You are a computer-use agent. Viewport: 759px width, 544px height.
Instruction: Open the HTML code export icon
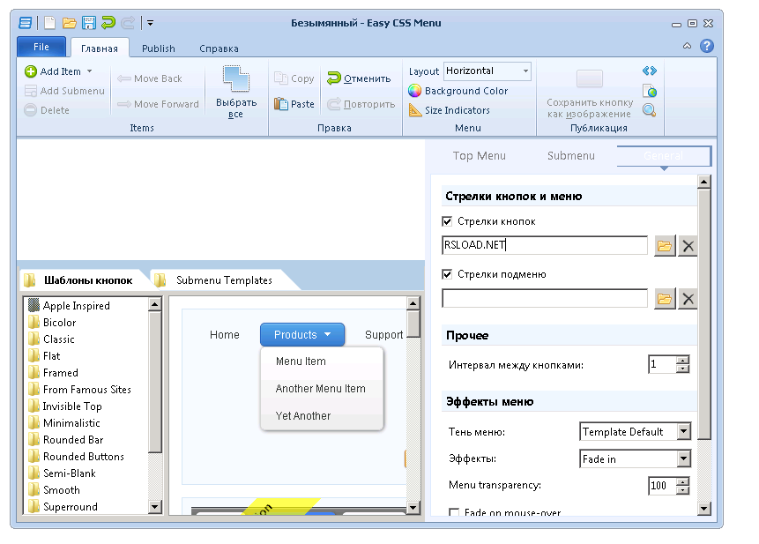pyautogui.click(x=649, y=69)
